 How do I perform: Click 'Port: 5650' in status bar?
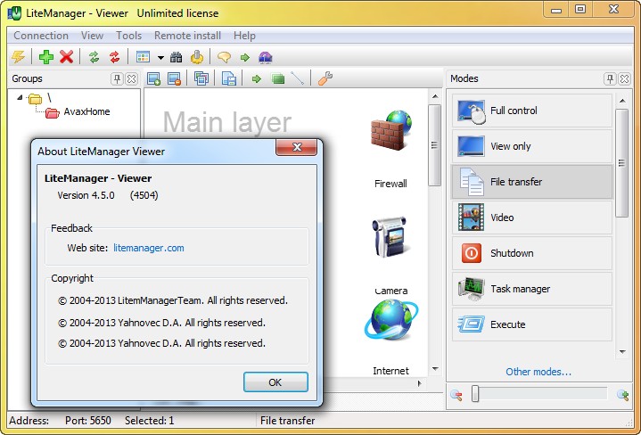[x=88, y=421]
